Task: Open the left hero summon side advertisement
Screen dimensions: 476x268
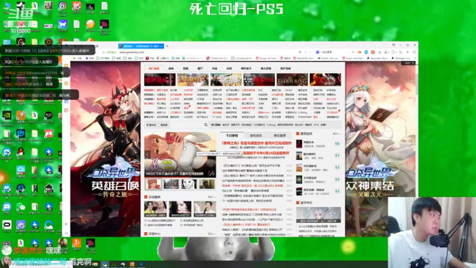Action: tap(105, 149)
